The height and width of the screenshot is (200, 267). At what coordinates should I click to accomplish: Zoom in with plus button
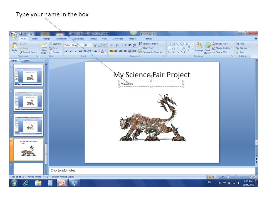click(x=251, y=177)
